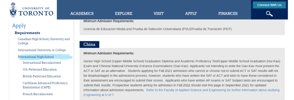Open U.S.-Patterned Education page
The width and height of the screenshot is (294, 100).
(x=40, y=69)
